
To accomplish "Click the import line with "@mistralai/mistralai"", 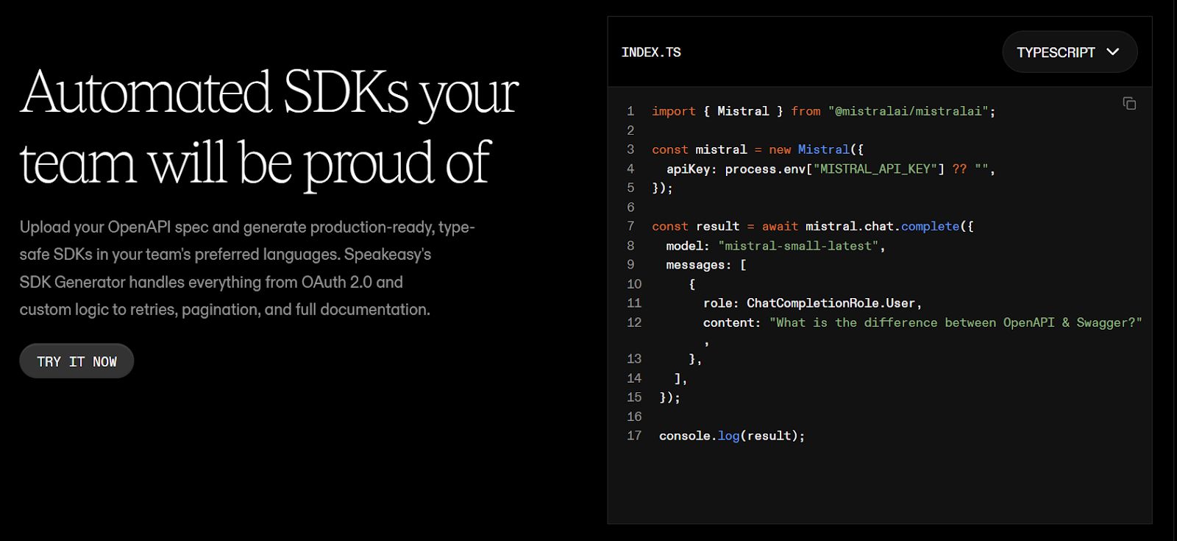I will (823, 111).
